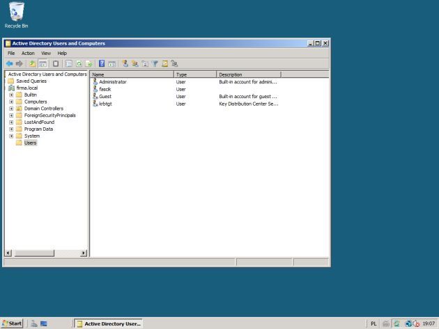
Task: Click description 'Key Distribution Center Se...'
Action: (249, 104)
